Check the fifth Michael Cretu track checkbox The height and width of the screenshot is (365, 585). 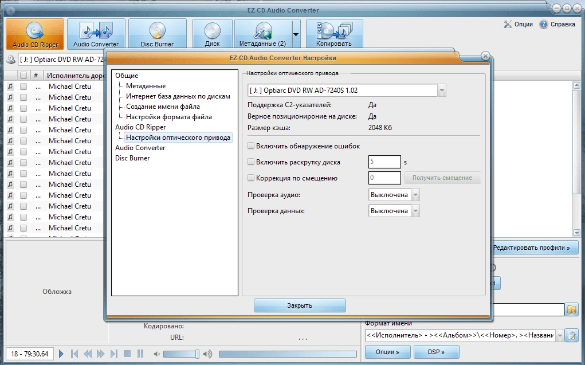click(x=23, y=130)
